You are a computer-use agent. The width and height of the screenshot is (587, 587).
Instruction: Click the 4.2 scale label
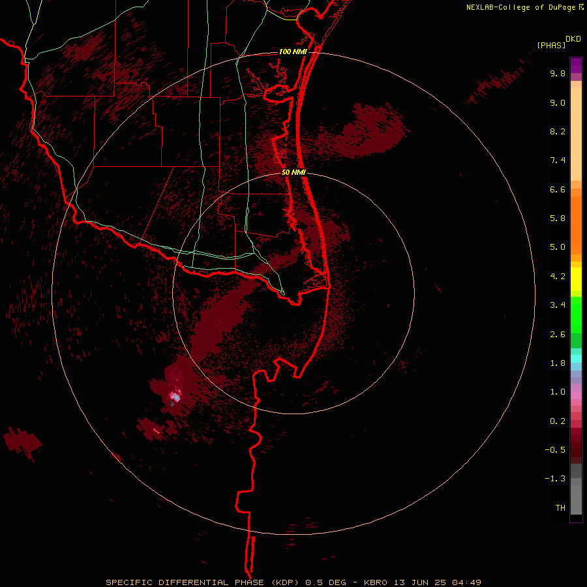tap(558, 277)
